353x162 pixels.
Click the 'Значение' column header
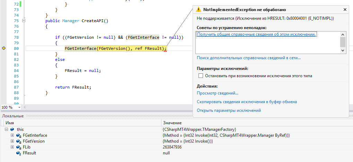pos(172,123)
